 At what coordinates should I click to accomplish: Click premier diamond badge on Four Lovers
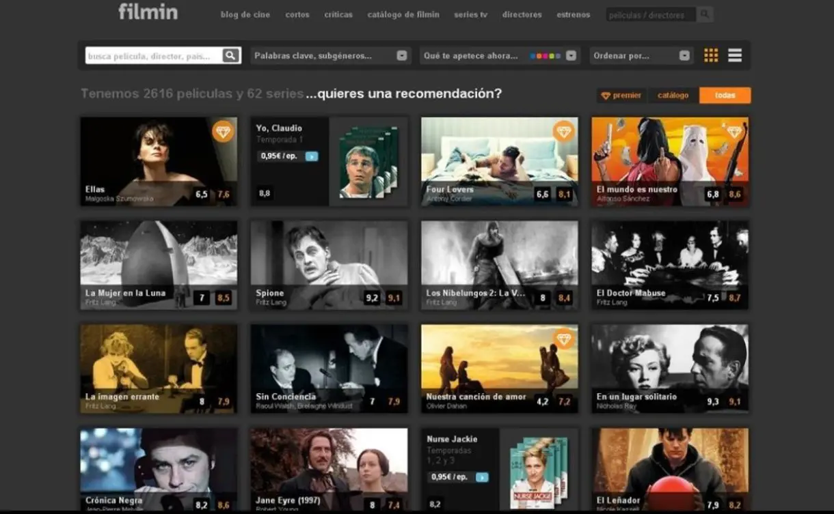[564, 131]
